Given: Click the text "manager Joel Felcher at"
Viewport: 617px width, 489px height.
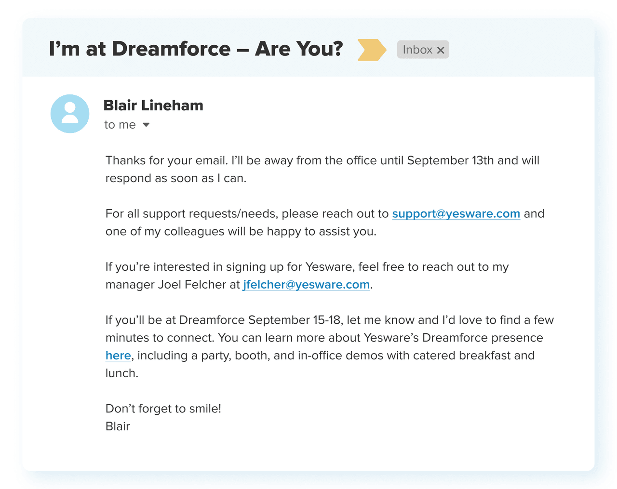Looking at the screenshot, I should point(173,285).
